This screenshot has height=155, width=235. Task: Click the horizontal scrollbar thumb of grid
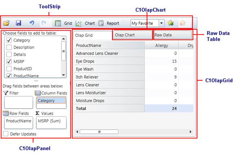point(99,132)
